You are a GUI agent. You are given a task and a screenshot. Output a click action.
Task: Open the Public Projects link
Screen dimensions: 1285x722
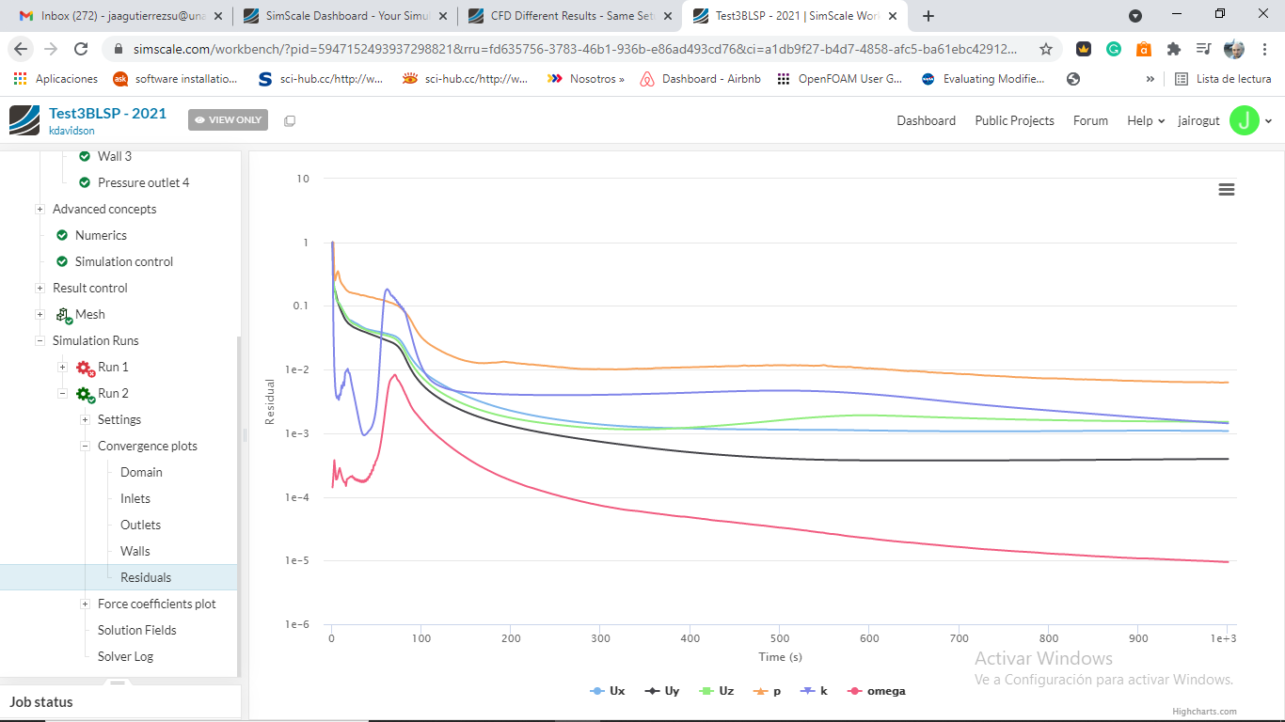1014,120
